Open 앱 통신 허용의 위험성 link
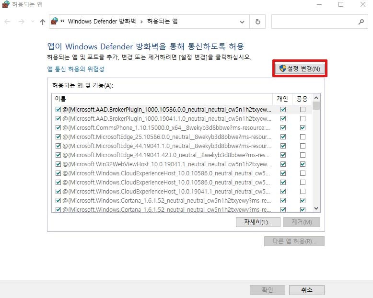This screenshot has height=298, width=373. [x=76, y=69]
